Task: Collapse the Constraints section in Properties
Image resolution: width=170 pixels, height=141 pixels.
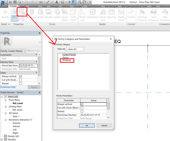Action: click(36, 55)
